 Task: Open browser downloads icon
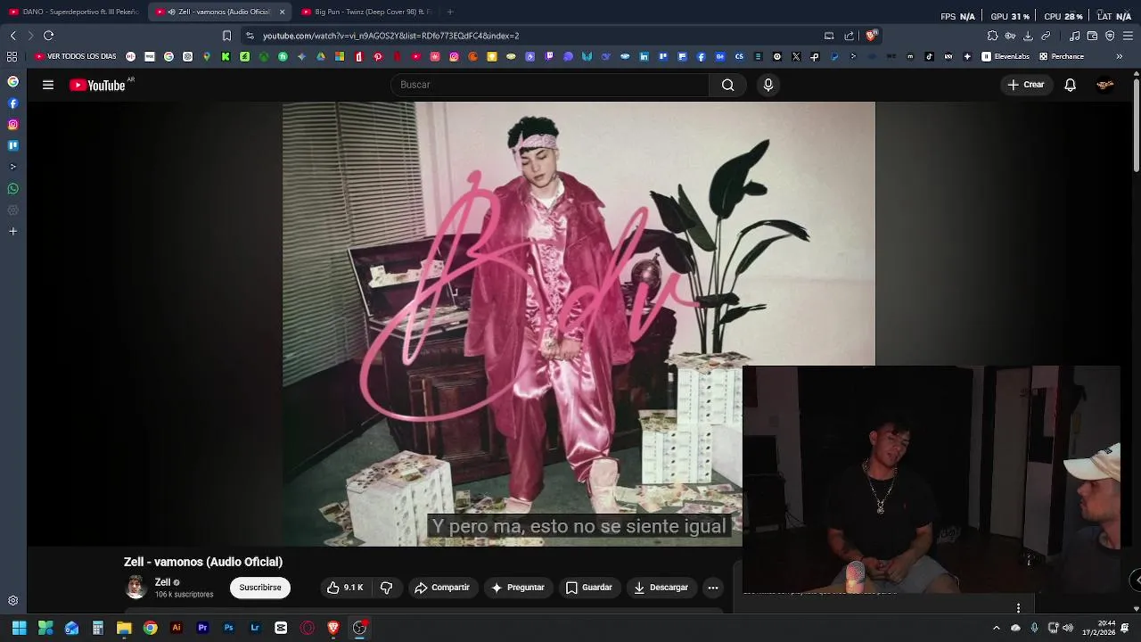click(x=1028, y=36)
